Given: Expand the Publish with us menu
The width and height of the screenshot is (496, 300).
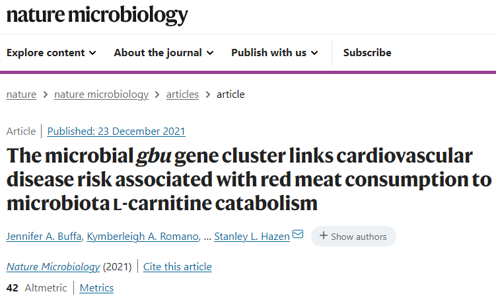Looking at the screenshot, I should click(275, 52).
